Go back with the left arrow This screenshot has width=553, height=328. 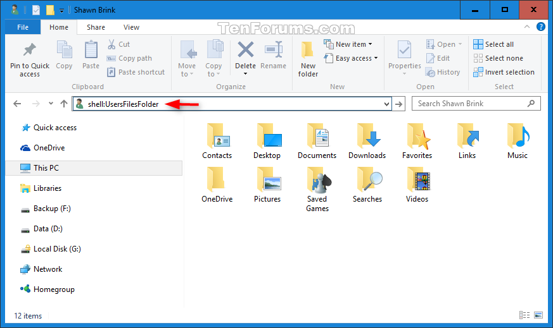tap(17, 104)
